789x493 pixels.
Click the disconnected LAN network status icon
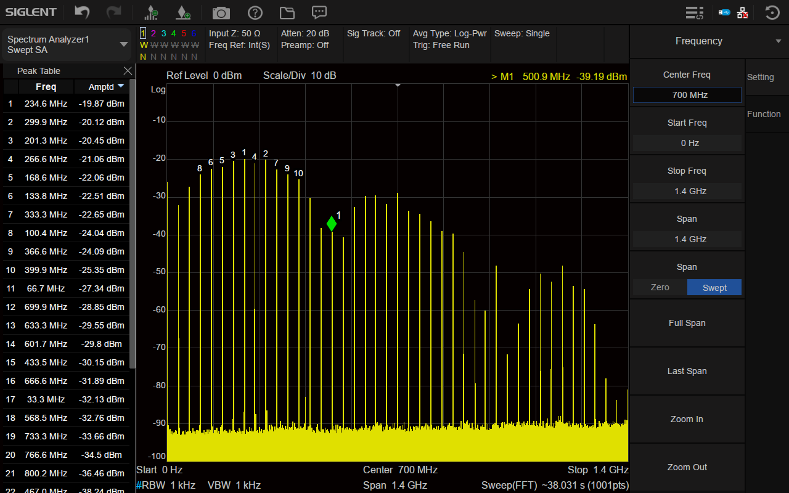tap(742, 13)
